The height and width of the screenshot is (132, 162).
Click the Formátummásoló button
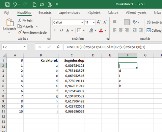pyautogui.click(x=32, y=33)
